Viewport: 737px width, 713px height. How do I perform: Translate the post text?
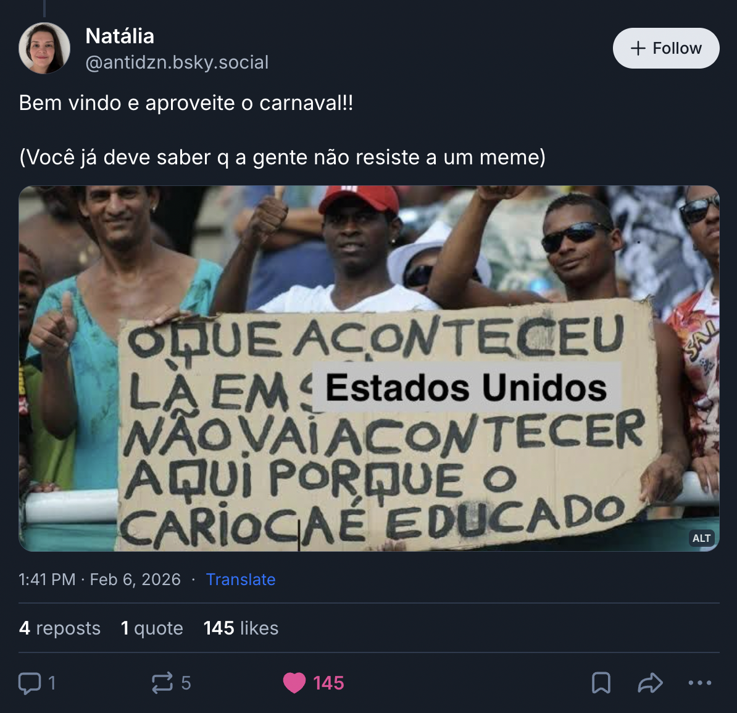point(241,580)
